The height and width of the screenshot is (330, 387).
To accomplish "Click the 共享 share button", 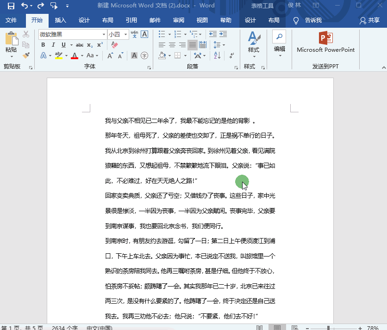I will (x=369, y=20).
